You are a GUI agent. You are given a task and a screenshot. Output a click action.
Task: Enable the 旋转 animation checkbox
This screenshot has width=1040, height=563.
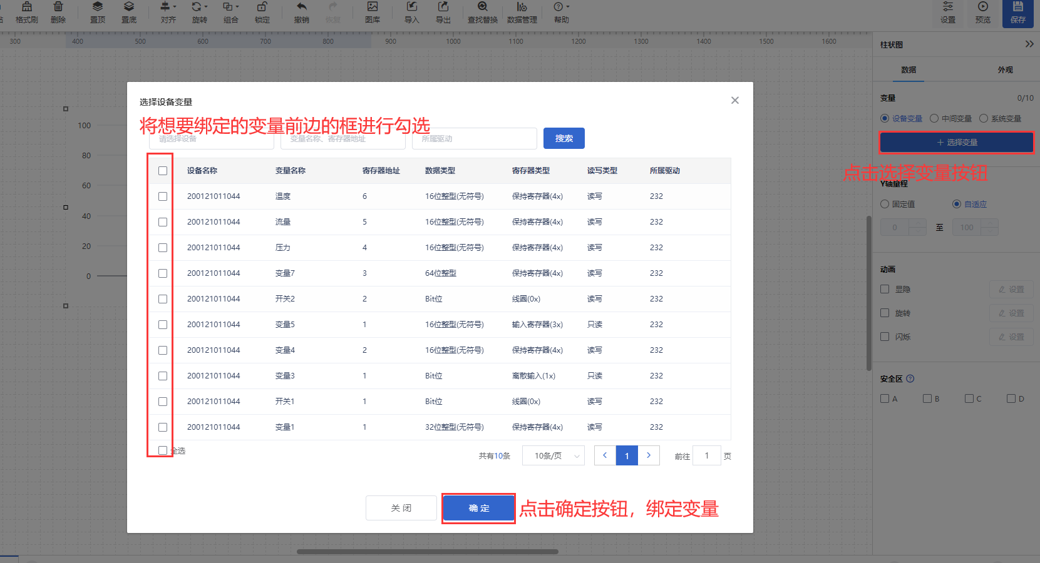885,313
